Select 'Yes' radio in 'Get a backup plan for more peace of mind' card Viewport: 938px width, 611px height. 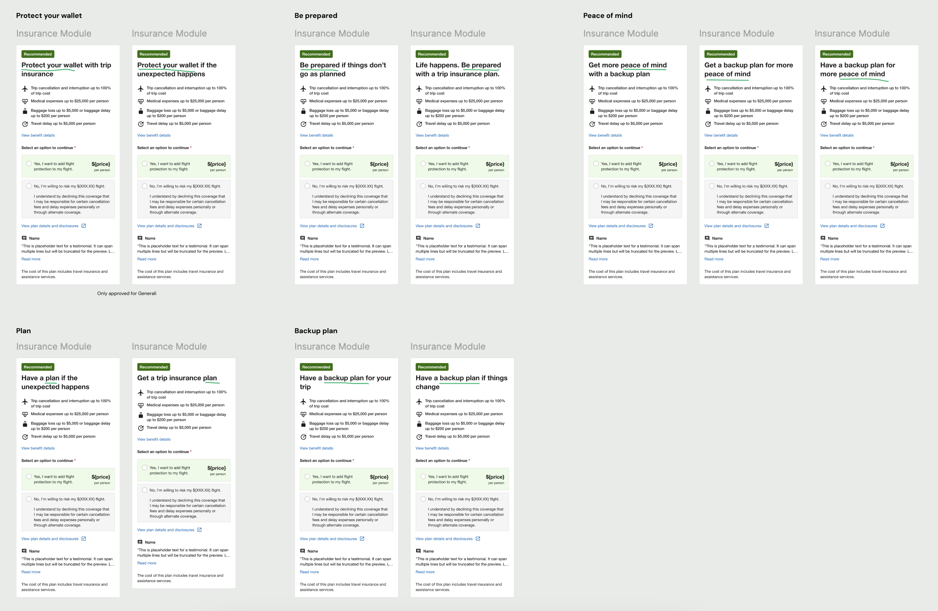(712, 164)
